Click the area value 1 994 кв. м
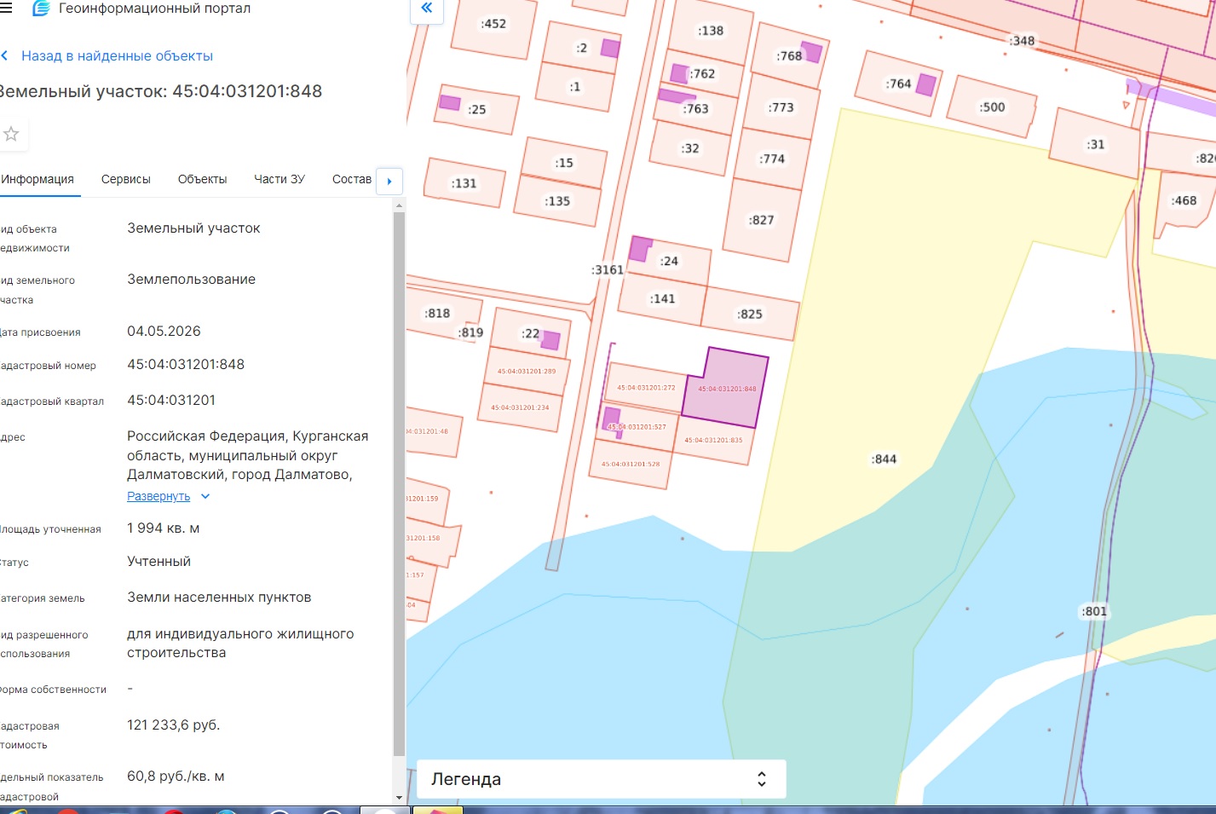This screenshot has height=814, width=1216. 164,528
